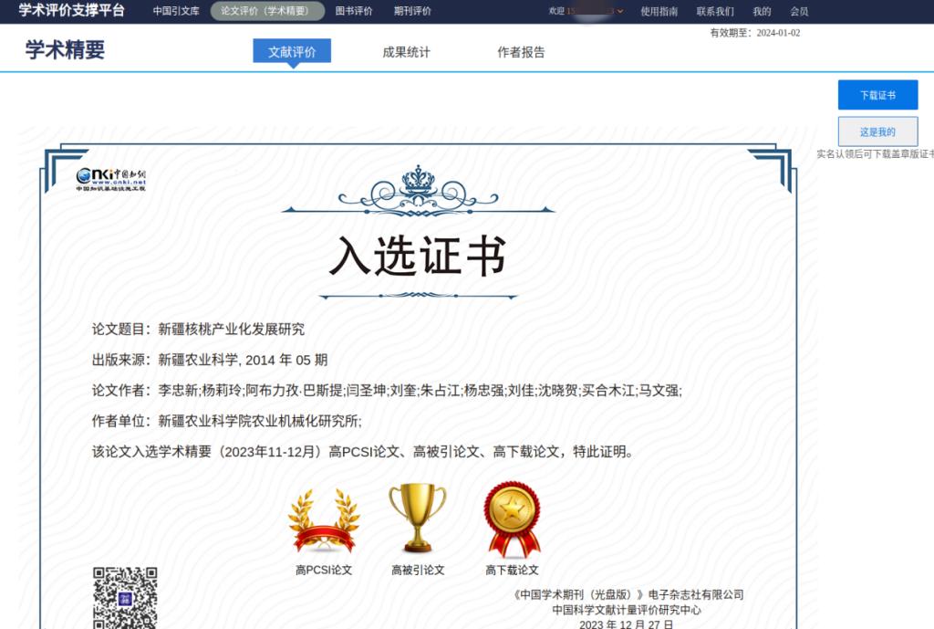Go to 图书评价 in the top navigation

click(x=354, y=12)
